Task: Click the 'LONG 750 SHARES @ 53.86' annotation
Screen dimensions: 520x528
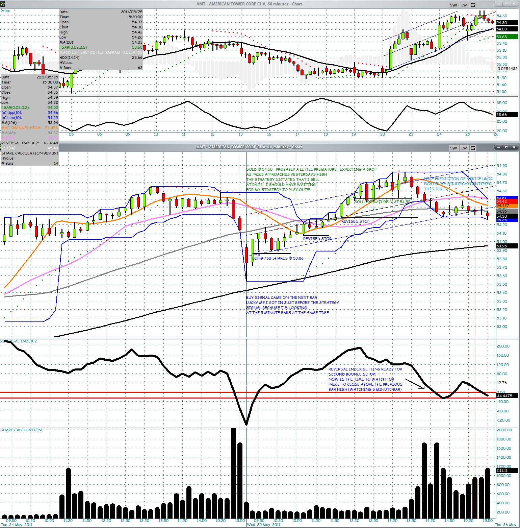Action: 278,258
